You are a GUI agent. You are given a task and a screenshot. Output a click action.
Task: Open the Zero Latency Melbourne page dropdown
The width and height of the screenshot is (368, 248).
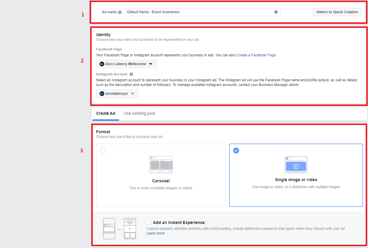(x=126, y=64)
